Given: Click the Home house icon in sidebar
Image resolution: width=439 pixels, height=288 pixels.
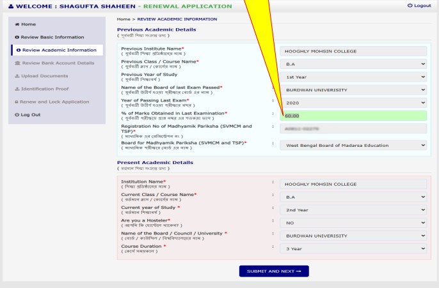Looking at the screenshot, I should 17,24.
